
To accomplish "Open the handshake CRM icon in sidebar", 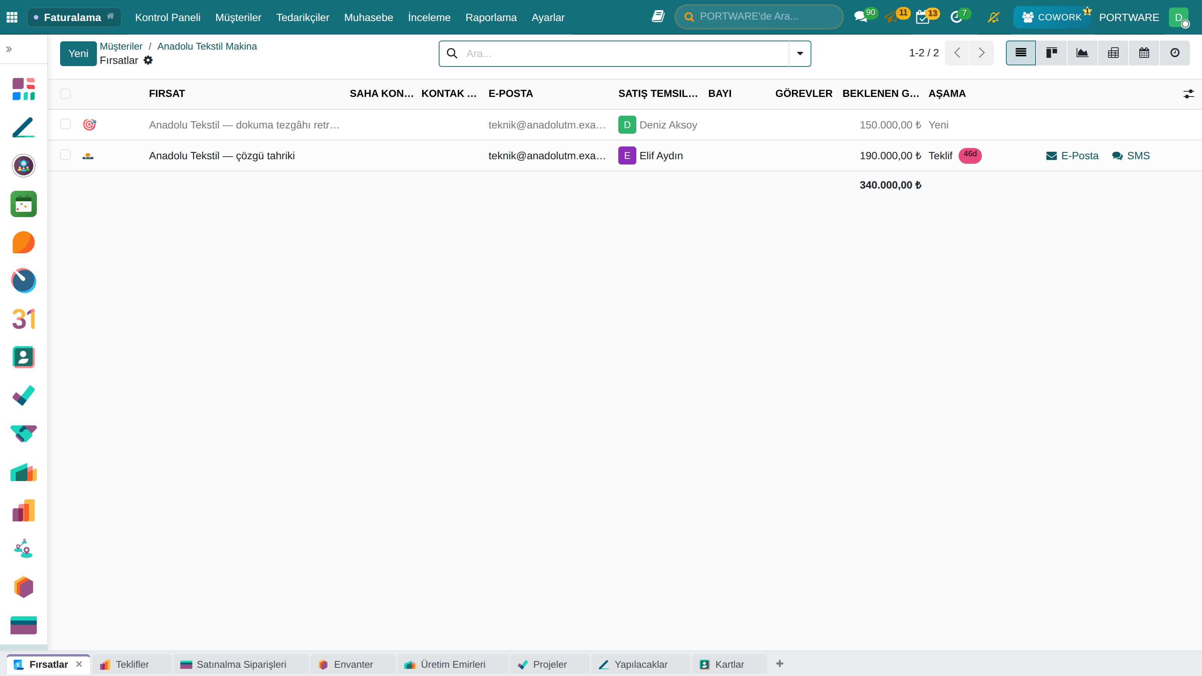I will click(23, 434).
